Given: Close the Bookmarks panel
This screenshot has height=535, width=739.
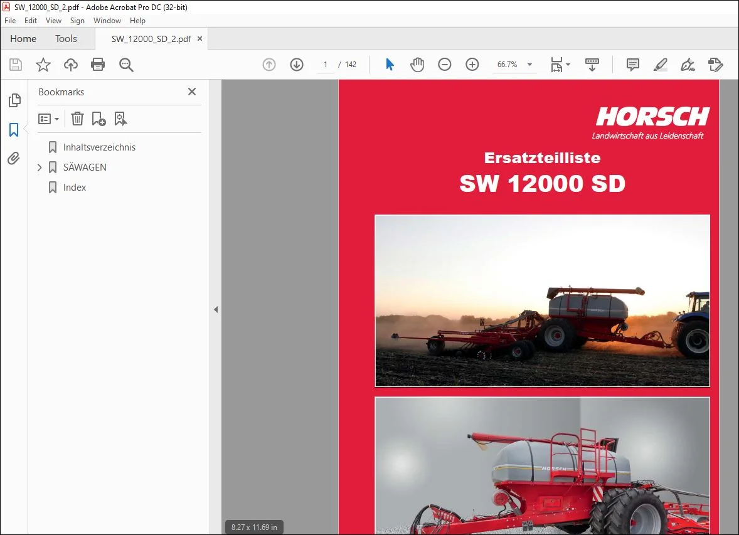Looking at the screenshot, I should point(192,92).
